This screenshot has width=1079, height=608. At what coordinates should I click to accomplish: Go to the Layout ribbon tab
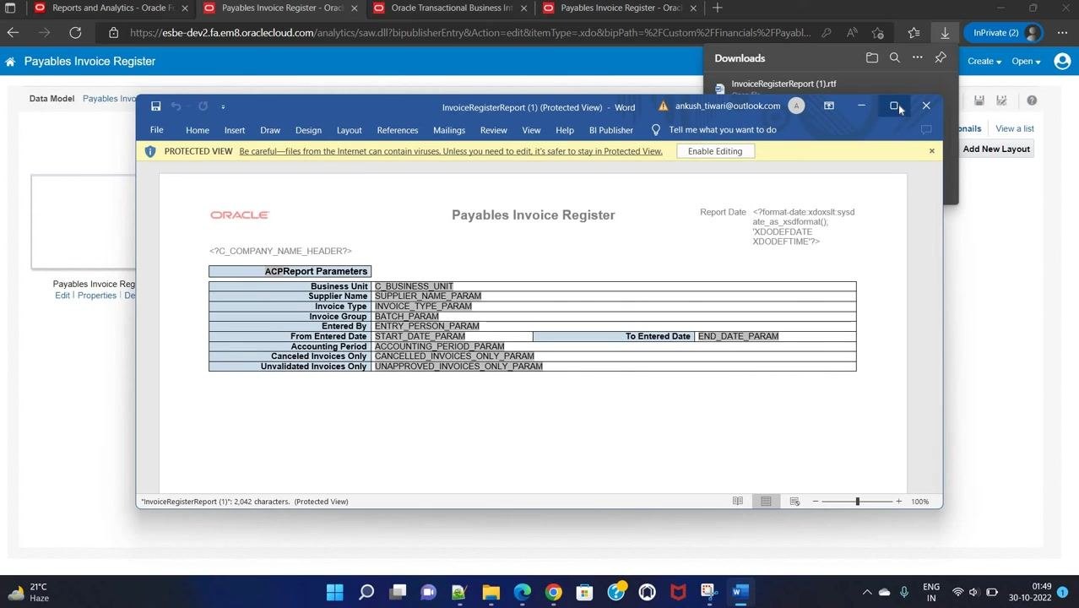349,130
